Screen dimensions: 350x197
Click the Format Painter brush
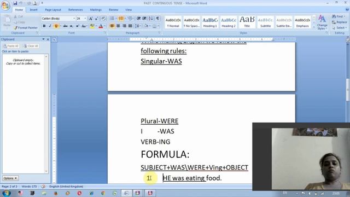26,28
